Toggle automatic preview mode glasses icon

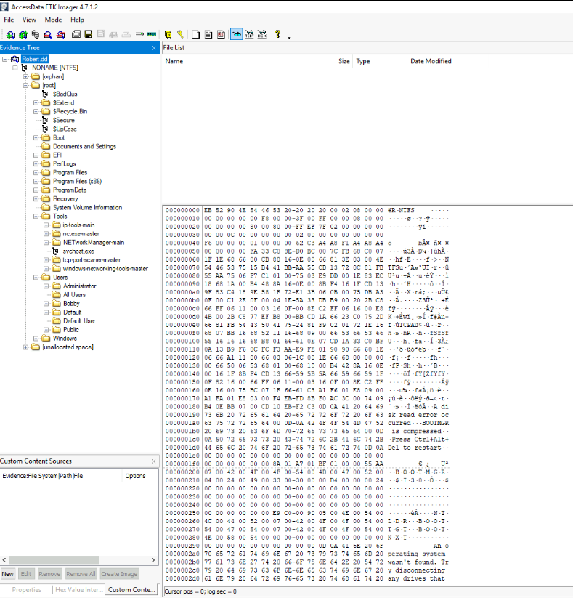pos(237,34)
